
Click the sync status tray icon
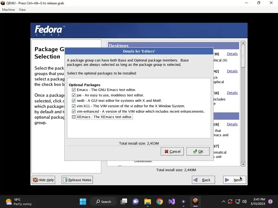click(x=230, y=201)
